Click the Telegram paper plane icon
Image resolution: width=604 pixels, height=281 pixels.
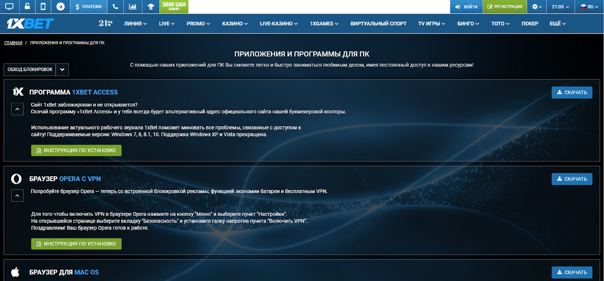pyautogui.click(x=60, y=6)
